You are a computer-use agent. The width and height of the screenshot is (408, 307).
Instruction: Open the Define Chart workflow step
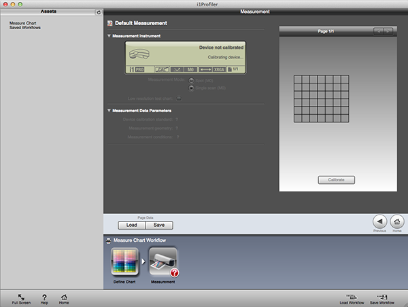[x=124, y=261]
